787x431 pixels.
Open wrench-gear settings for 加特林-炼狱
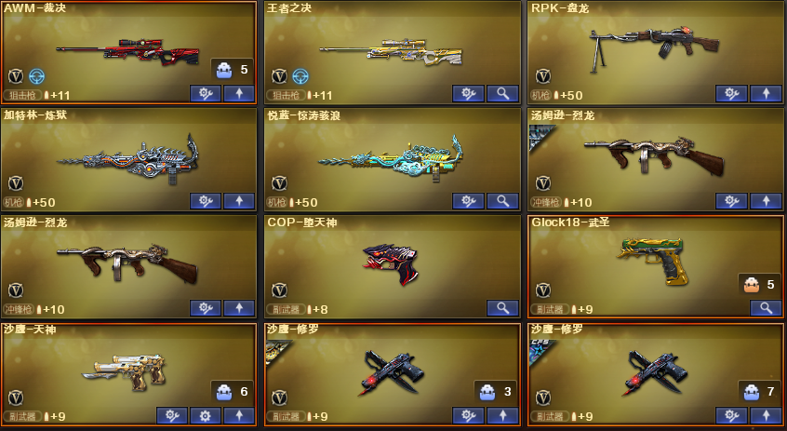tap(206, 201)
